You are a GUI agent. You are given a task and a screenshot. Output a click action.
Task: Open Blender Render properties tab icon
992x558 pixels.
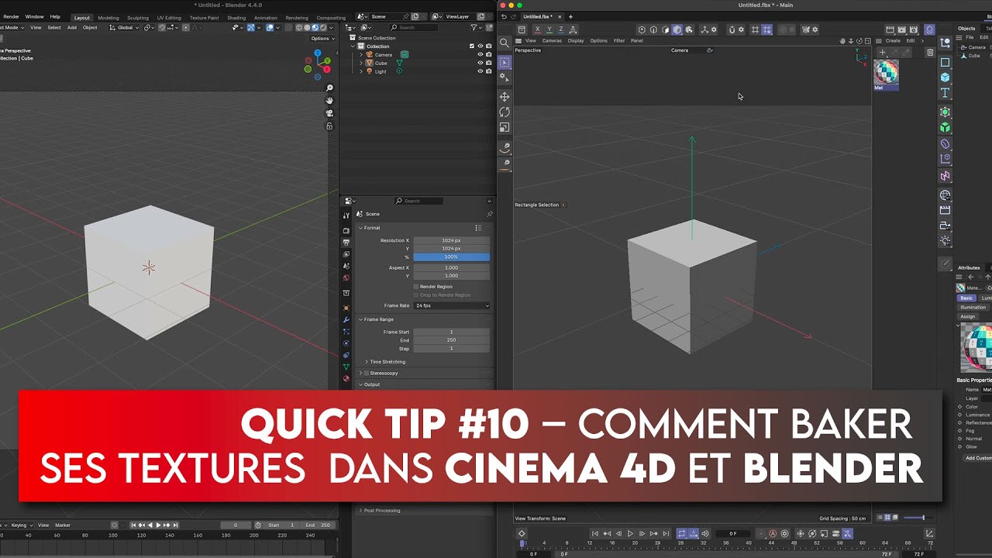pyautogui.click(x=346, y=231)
